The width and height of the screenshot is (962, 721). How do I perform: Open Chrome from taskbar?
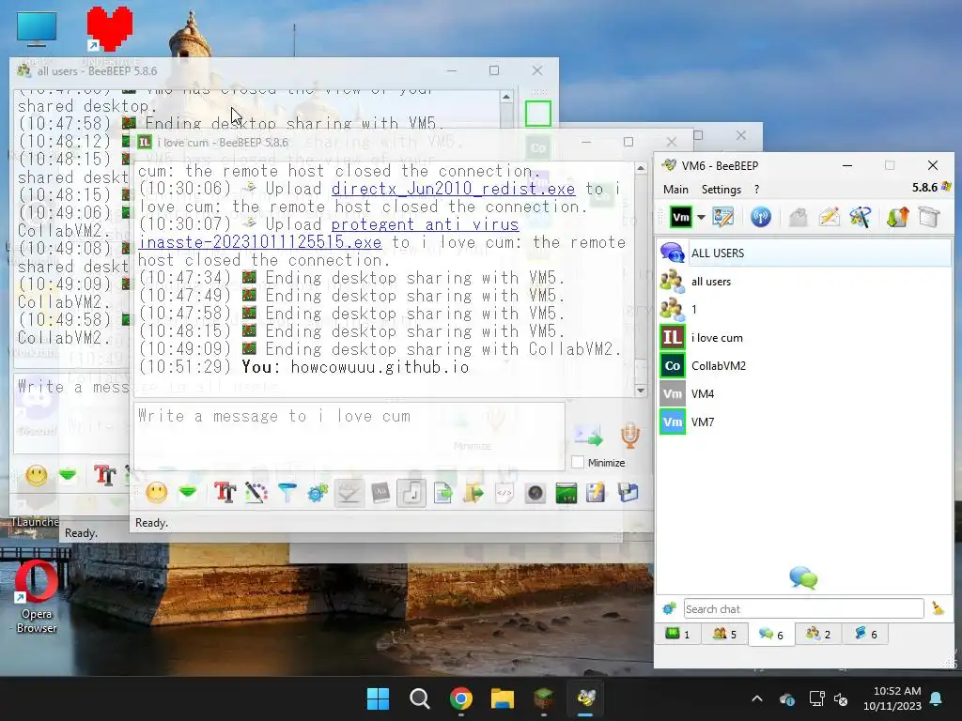(x=460, y=698)
